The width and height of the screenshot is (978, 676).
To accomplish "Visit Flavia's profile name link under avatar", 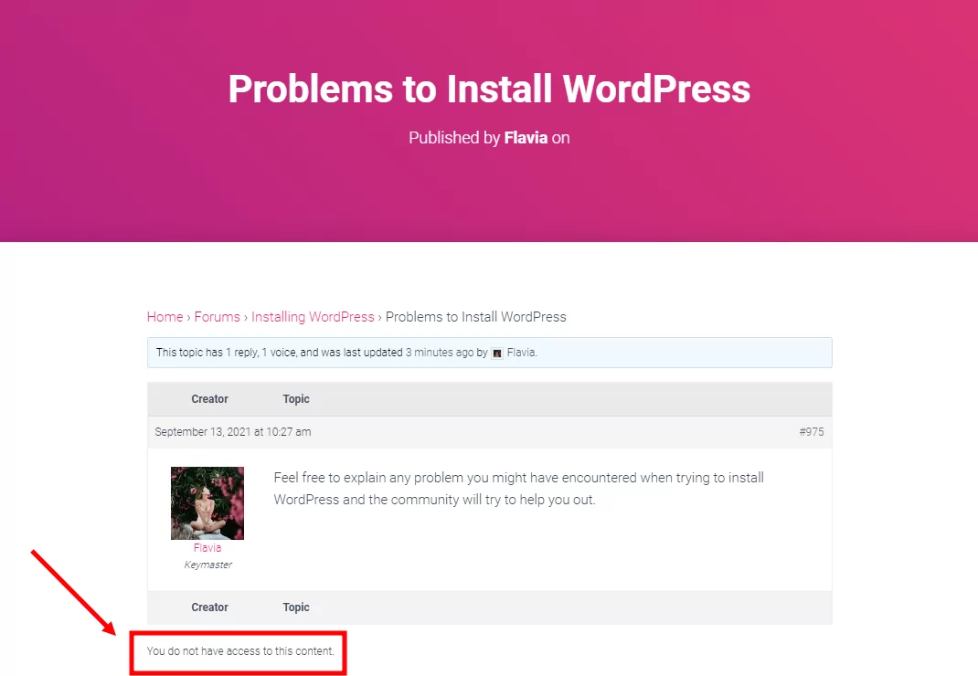I will pos(207,547).
